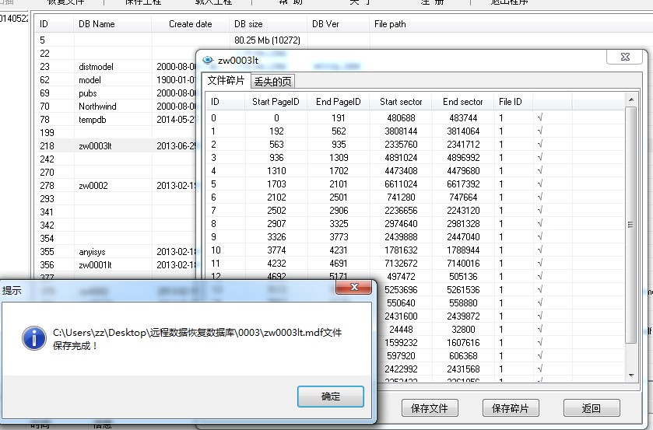The width and height of the screenshot is (653, 430).
Task: Select the distmodel database row
Action: pyautogui.click(x=116, y=67)
